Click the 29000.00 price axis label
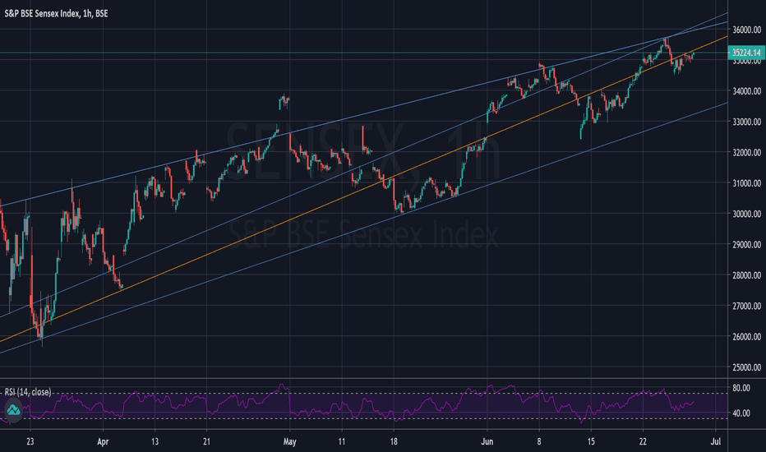 pyautogui.click(x=746, y=244)
